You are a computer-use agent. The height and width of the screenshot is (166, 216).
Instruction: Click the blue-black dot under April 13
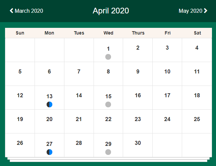coord(49,104)
